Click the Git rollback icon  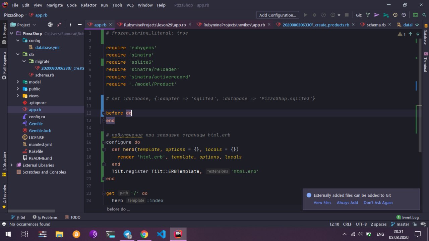tap(404, 15)
